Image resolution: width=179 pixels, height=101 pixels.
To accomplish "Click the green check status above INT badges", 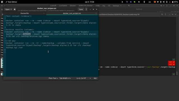I will tap(174, 59).
